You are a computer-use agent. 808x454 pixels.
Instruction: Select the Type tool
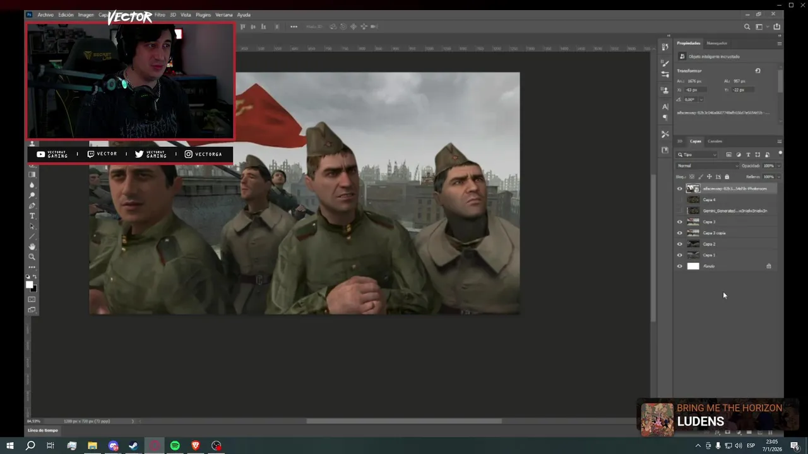pyautogui.click(x=32, y=216)
